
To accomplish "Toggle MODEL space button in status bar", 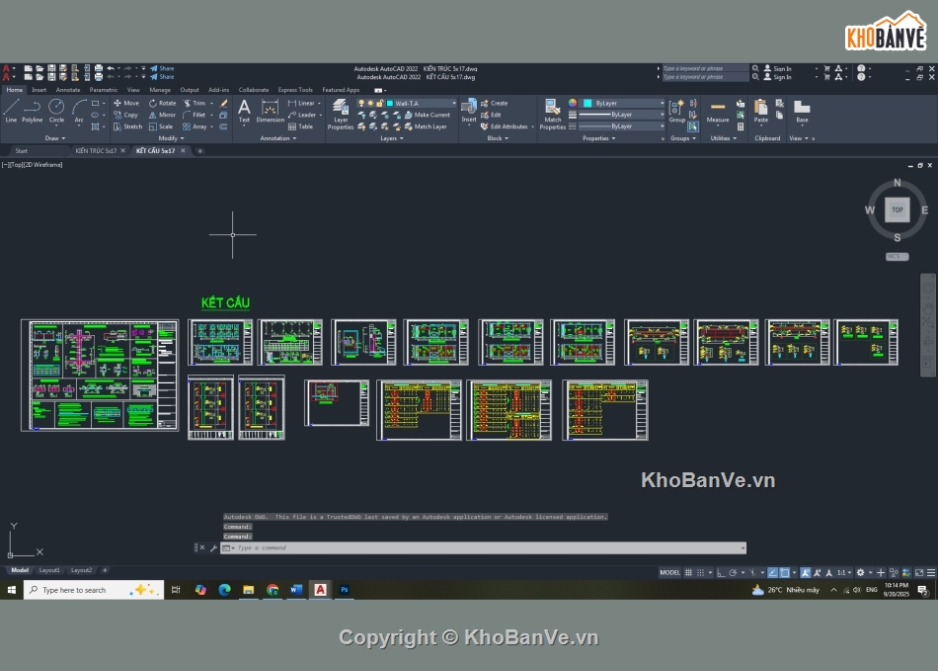I will tap(669, 572).
